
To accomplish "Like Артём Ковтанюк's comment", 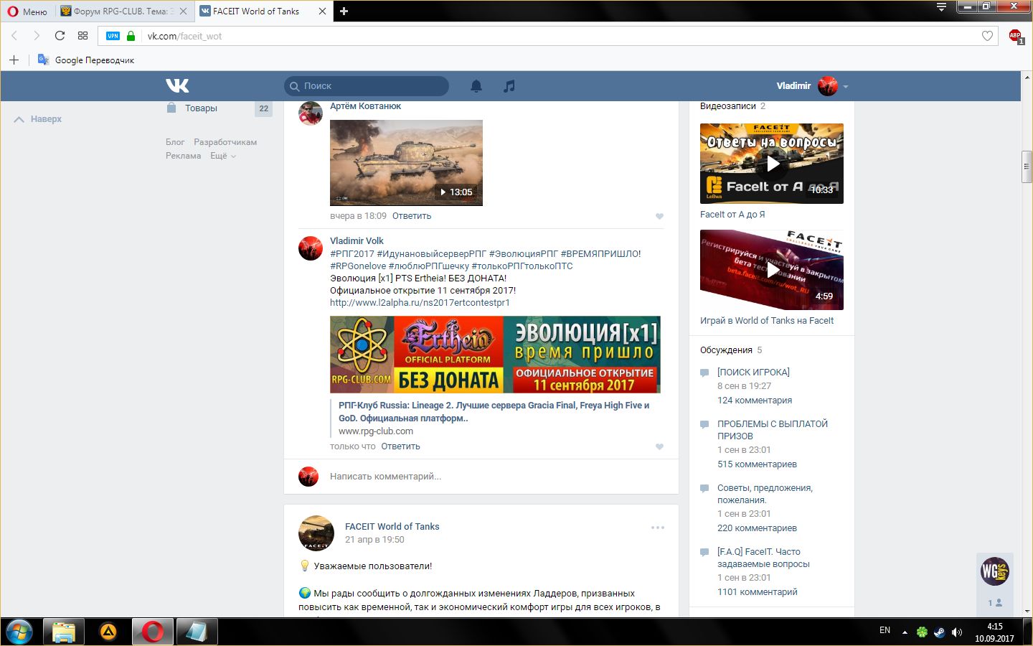I will click(x=659, y=216).
